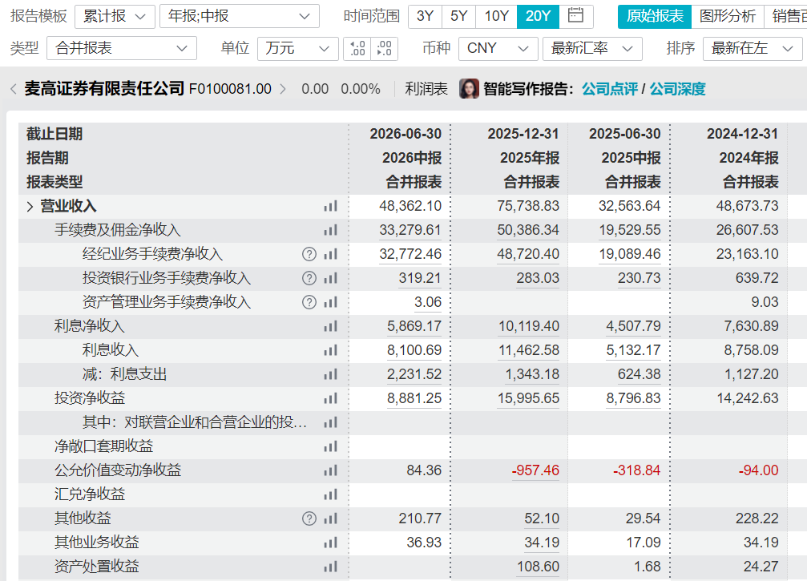
Task: Increase decimal places button
Action: point(357,48)
